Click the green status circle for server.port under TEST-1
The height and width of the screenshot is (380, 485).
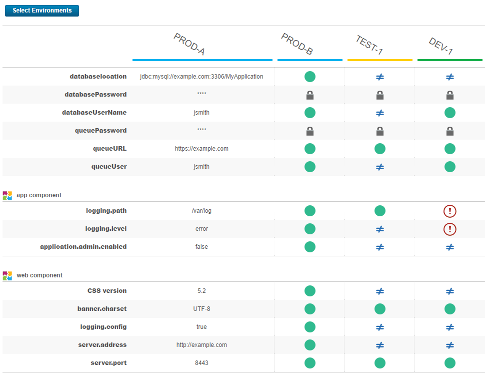coord(379,363)
